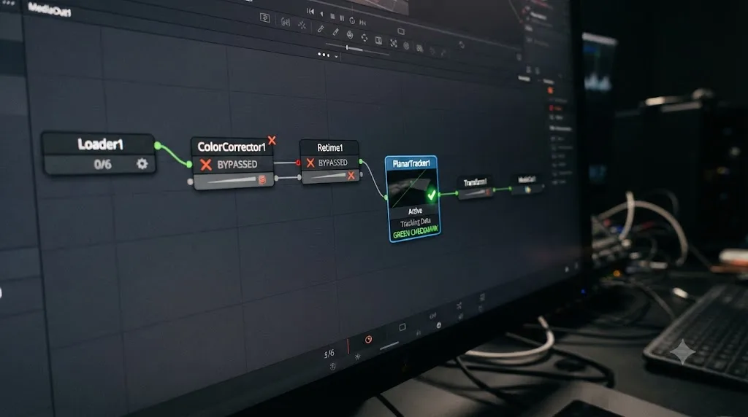The width and height of the screenshot is (748, 417).
Task: Pause playback using the pause icon
Action: [342, 18]
